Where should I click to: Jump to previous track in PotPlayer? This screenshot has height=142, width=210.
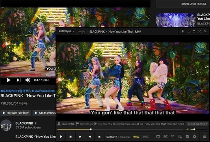click(x=80, y=136)
